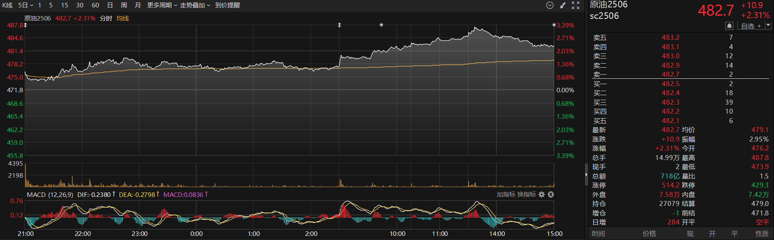
Task: Click 卖五 ask price 483.2
Action: (670, 37)
